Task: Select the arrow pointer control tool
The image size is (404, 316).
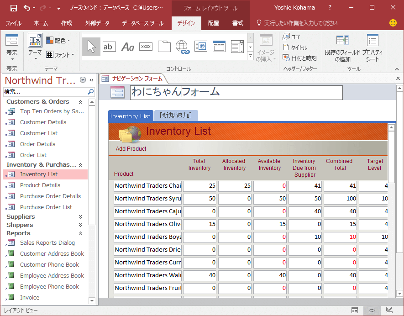Action: (x=91, y=46)
